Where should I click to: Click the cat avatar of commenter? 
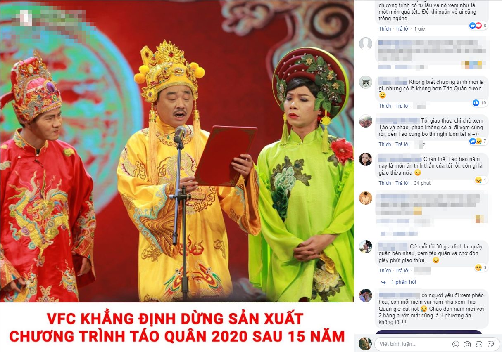366,82
